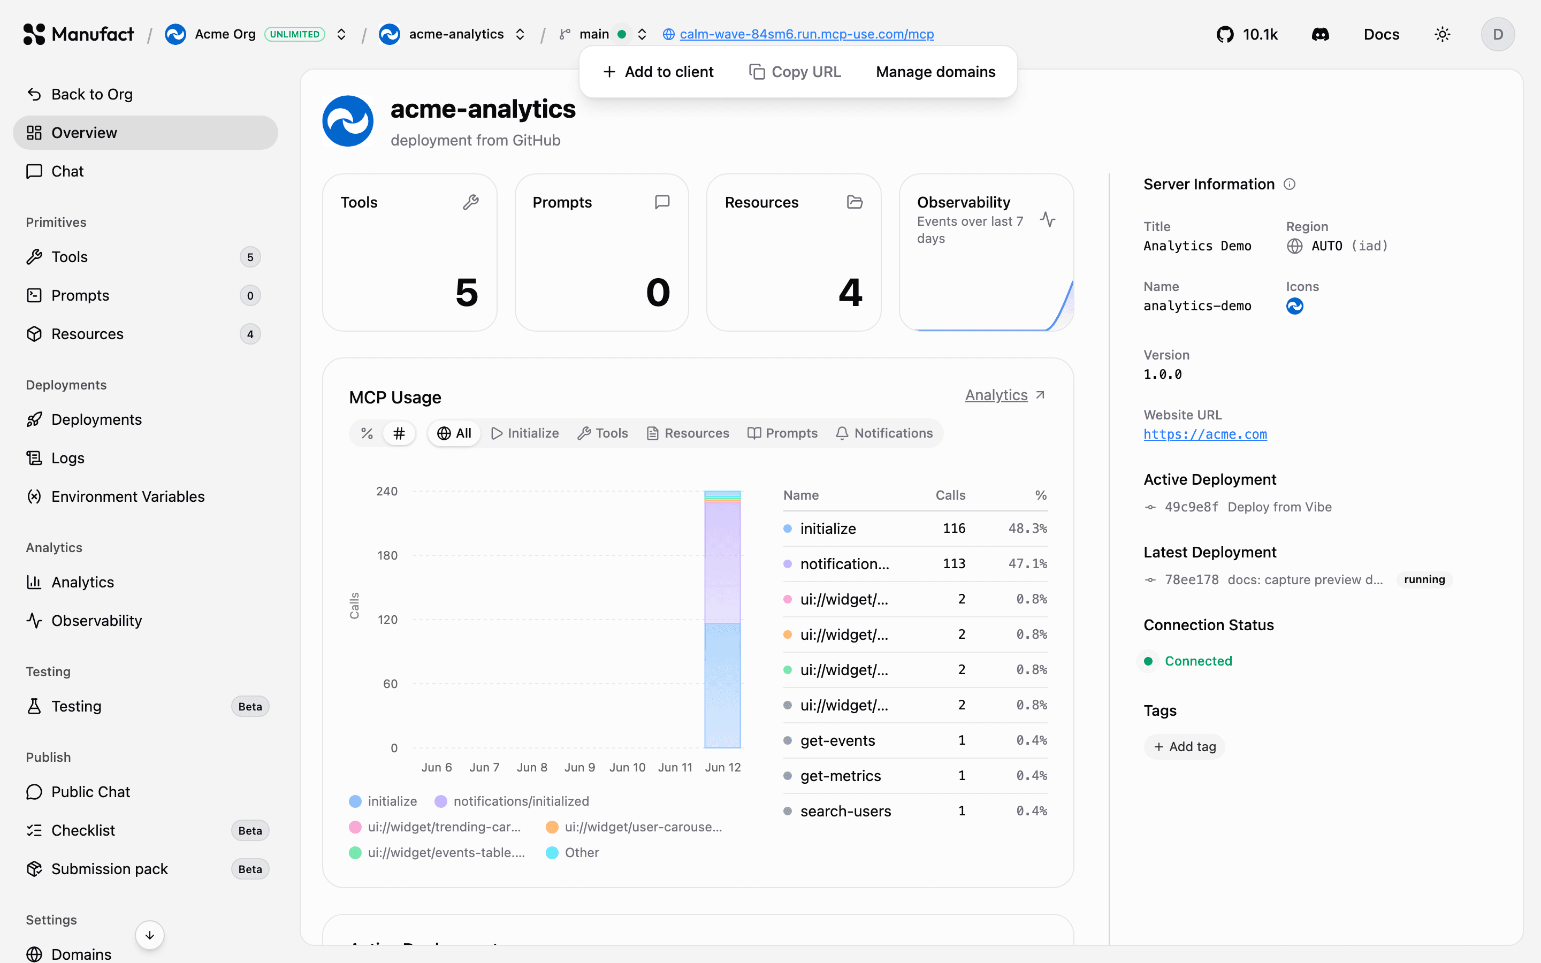Open the https://acme.com website link
The image size is (1541, 963).
[1205, 434]
